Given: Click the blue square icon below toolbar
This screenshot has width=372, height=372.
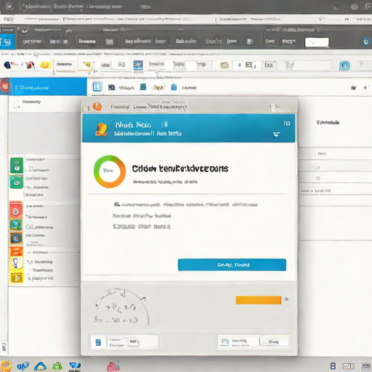Looking at the screenshot, I should click(97, 86).
